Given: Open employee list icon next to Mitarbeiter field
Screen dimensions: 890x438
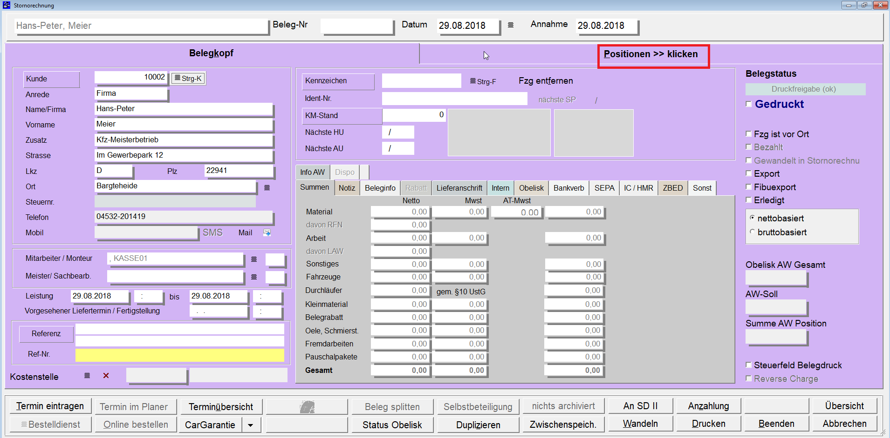Looking at the screenshot, I should (254, 259).
